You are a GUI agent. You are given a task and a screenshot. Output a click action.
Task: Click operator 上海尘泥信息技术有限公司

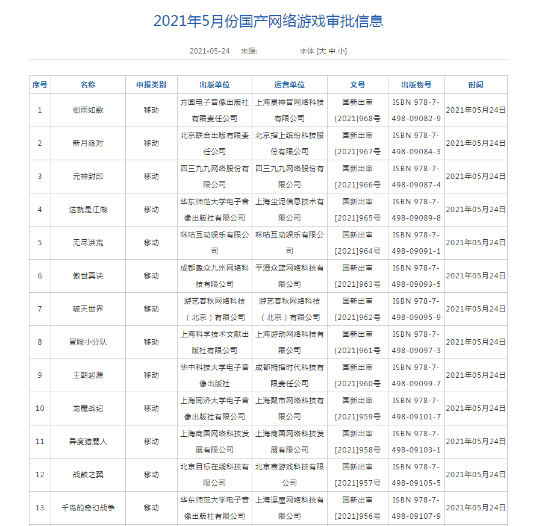(290, 210)
